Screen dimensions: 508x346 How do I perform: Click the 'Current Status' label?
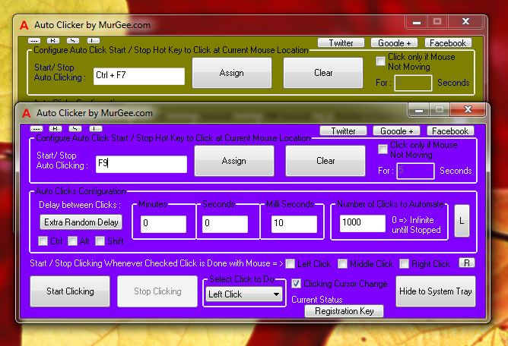[x=317, y=300]
